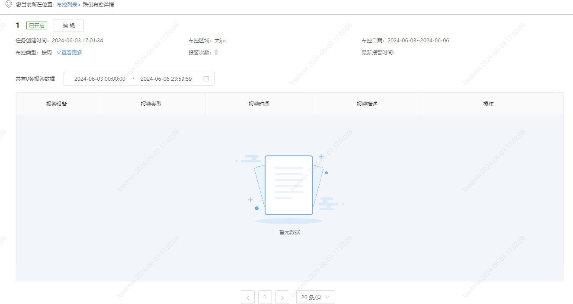This screenshot has width=573, height=304.
Task: Click the location pin icon
Action: coord(8,5)
